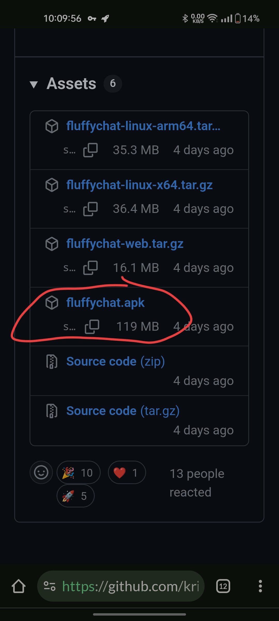Download fluffychat-web.tar.gz
This screenshot has height=621, width=279.
click(x=125, y=244)
